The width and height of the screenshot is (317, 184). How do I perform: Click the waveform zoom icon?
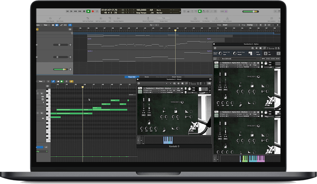261,25
